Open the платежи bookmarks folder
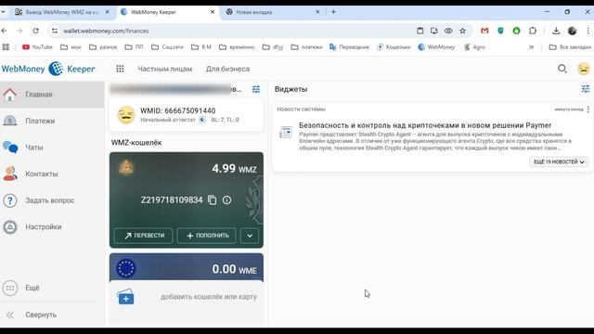This screenshot has height=334, width=594. (x=306, y=47)
